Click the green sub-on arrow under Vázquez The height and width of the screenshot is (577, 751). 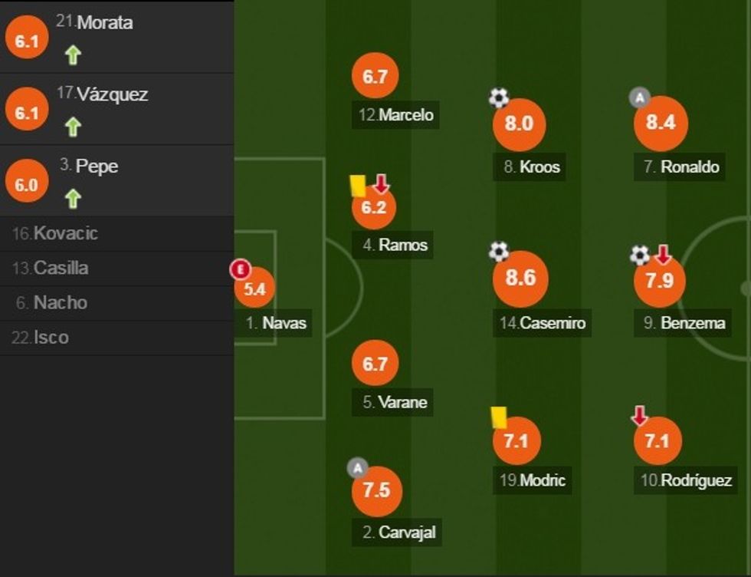coord(73,127)
